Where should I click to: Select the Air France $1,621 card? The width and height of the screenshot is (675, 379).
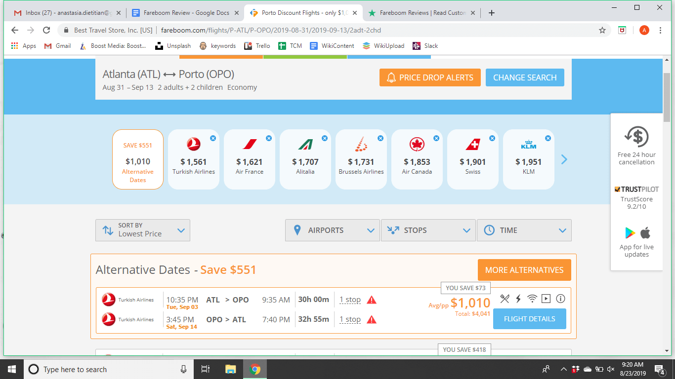[x=250, y=159]
